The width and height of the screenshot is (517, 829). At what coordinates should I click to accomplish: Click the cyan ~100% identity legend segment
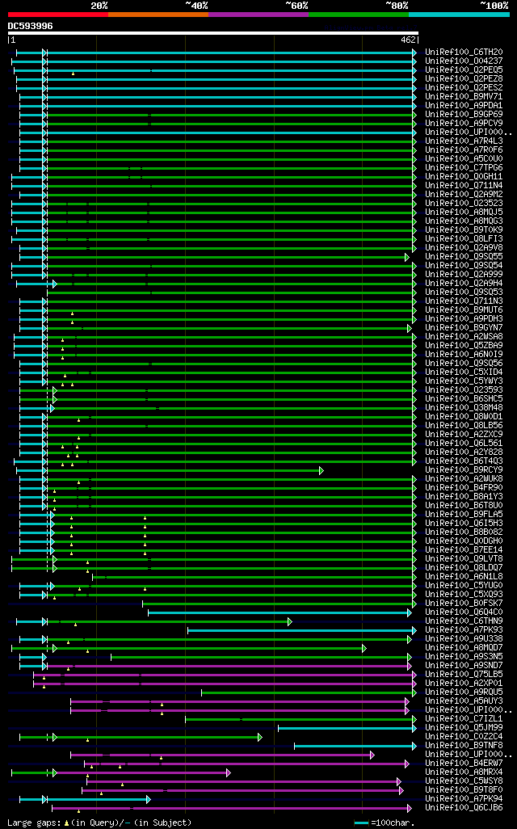(x=460, y=15)
